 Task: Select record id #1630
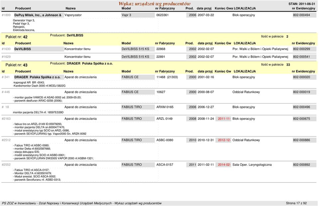[x=6, y=49]
